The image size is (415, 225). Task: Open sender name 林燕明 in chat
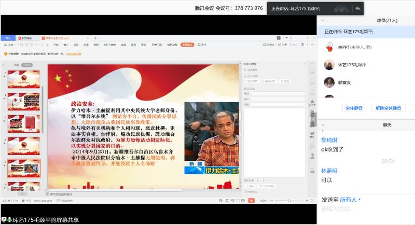coord(329,171)
